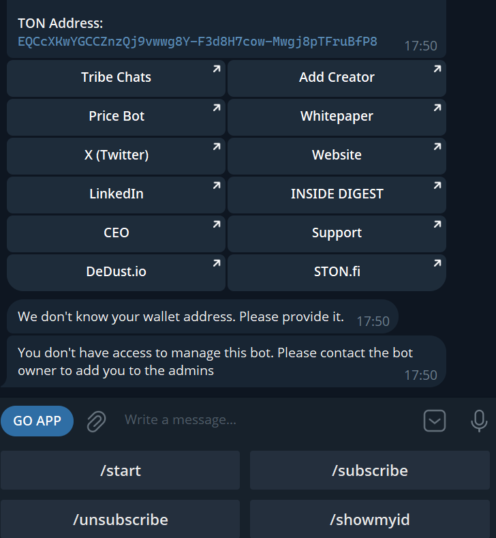The width and height of the screenshot is (496, 538).
Task: Open the TON address link
Action: point(198,42)
